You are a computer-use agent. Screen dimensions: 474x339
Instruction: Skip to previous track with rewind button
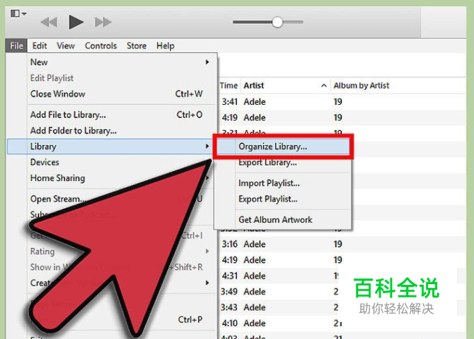click(49, 22)
